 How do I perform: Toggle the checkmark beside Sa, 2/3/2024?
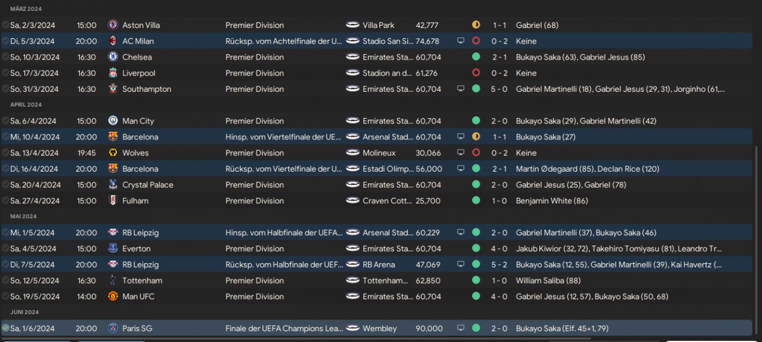(5, 25)
